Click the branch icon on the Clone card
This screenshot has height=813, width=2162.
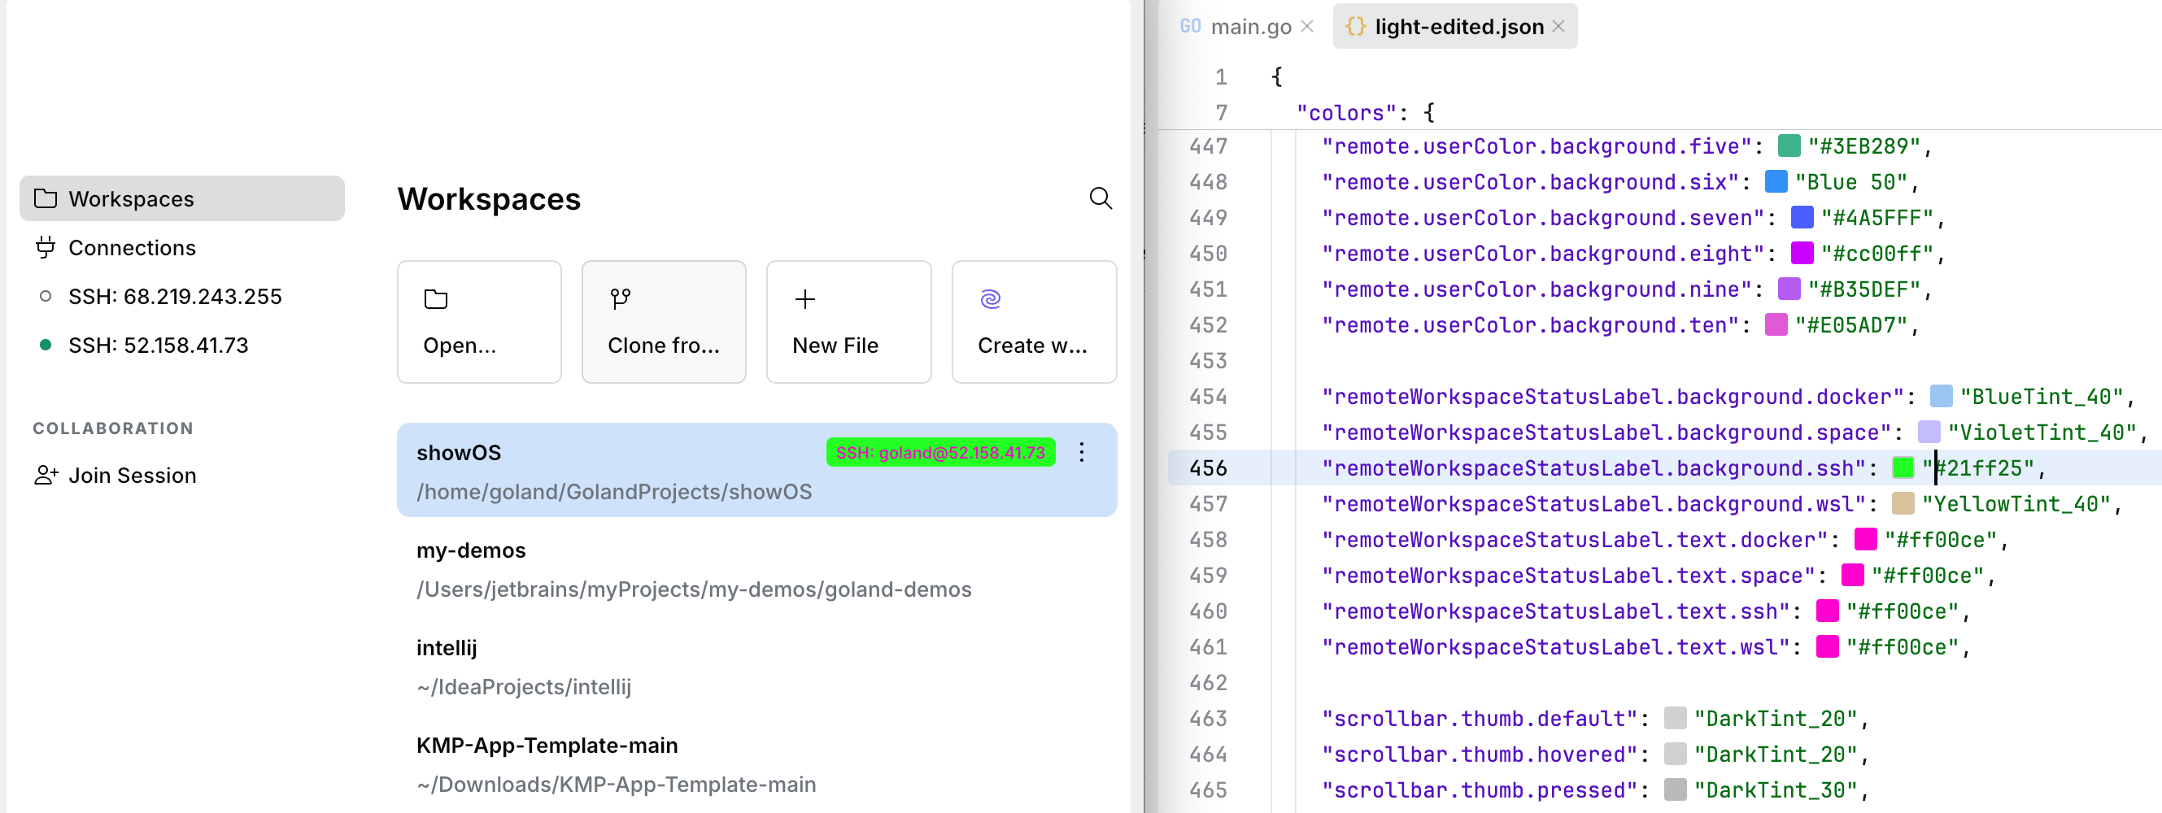click(621, 298)
